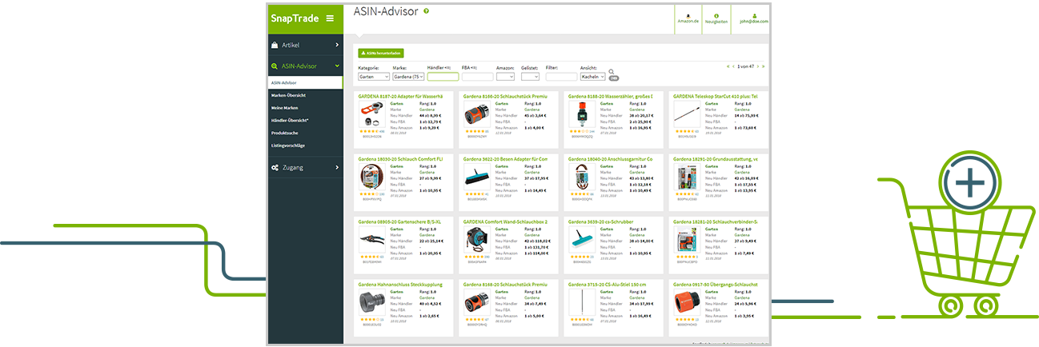Click the 18040-20 Anschlussgarnitur product image

(x=581, y=178)
